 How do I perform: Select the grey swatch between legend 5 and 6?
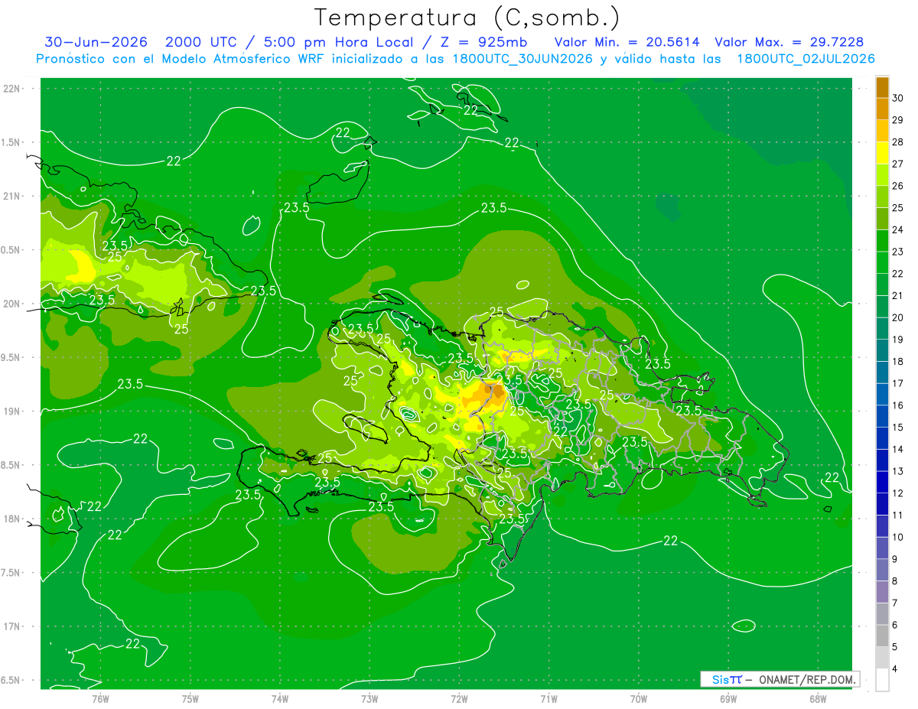[x=882, y=636]
